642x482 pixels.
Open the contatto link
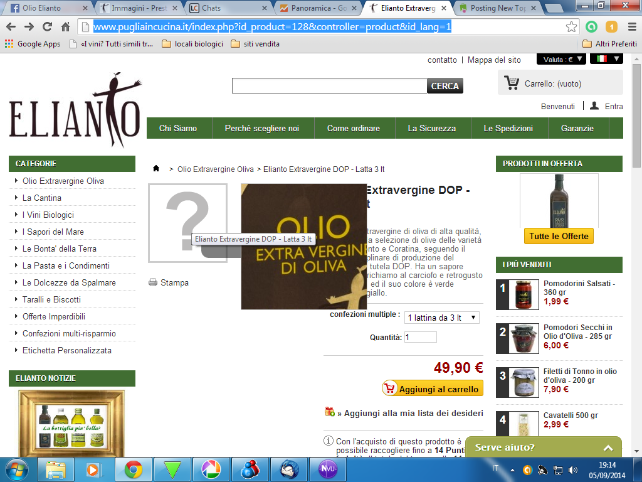(442, 60)
